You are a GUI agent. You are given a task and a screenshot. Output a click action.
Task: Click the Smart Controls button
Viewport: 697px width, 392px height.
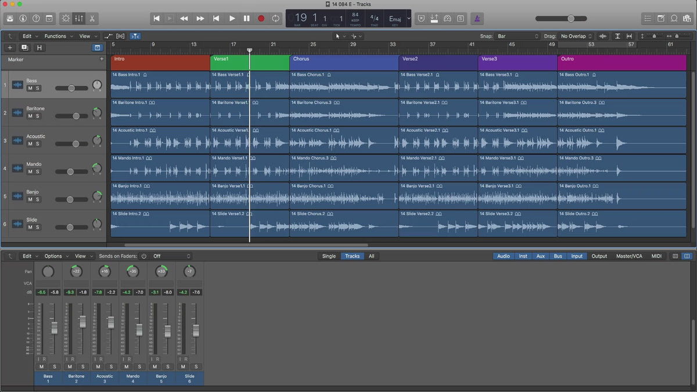[66, 19]
